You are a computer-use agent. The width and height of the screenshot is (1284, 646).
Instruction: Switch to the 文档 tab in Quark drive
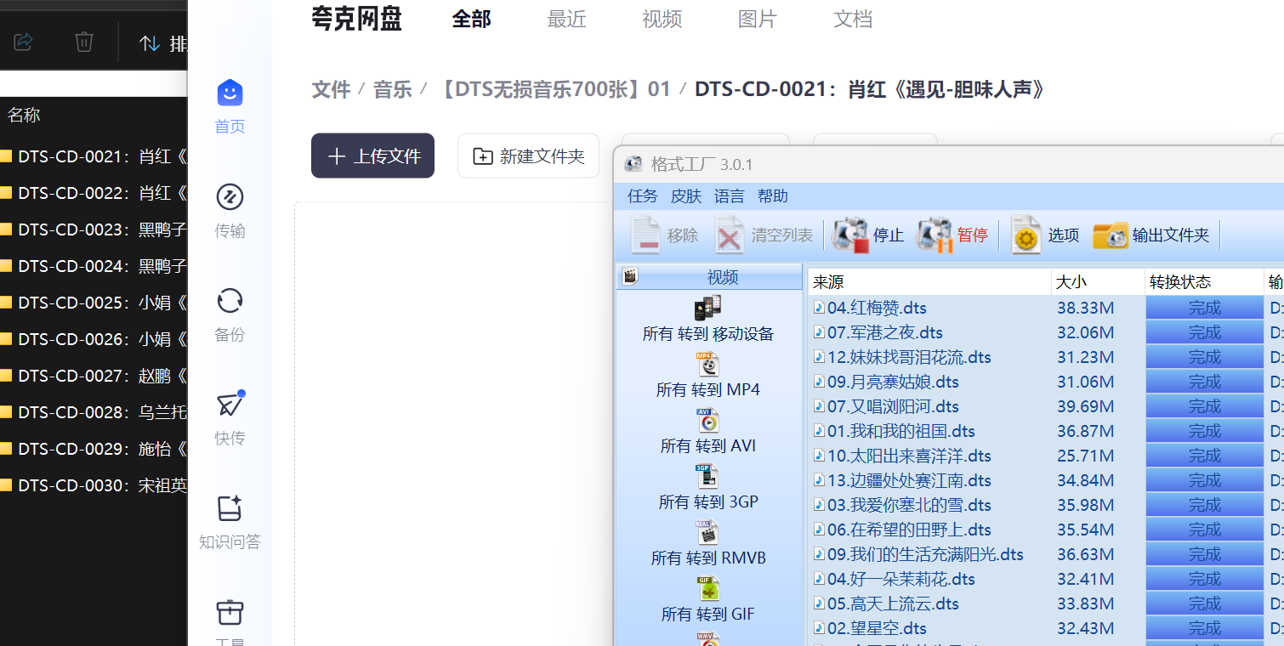click(853, 19)
